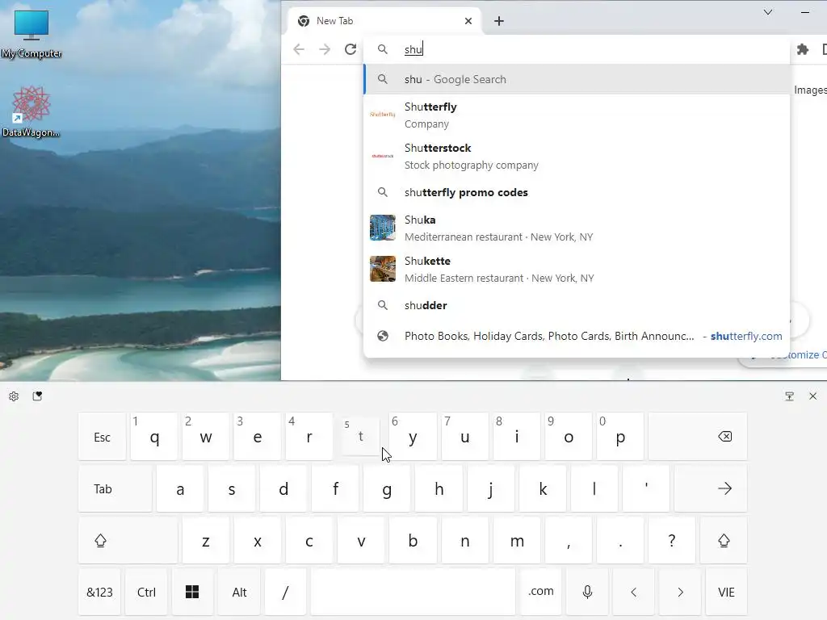Image resolution: width=827 pixels, height=620 pixels.
Task: Open the tab search chevron in Chrome
Action: pyautogui.click(x=768, y=12)
